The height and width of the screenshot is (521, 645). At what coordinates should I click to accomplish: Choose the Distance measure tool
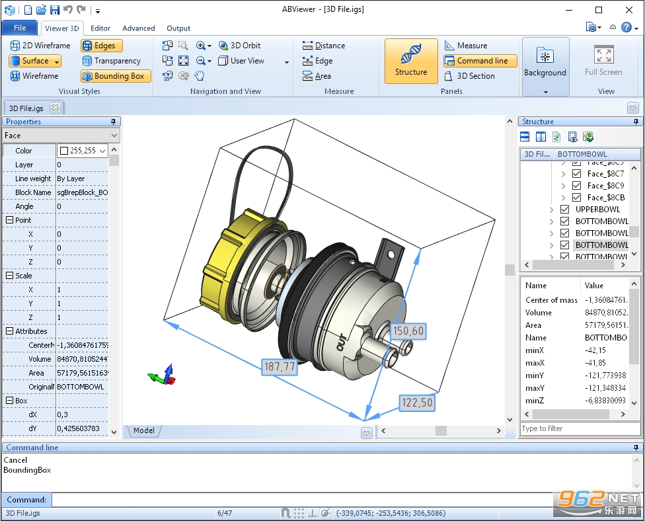pos(324,45)
